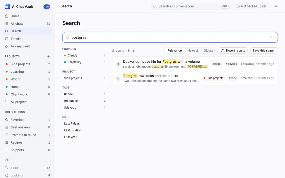Screen dimensions: 285x178
Task: Toggle light/dark theme sun icon
Action: (276, 6)
